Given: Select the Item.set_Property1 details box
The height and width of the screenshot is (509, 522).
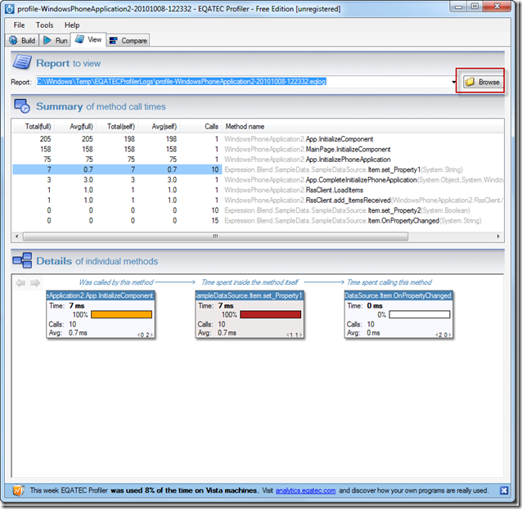Looking at the screenshot, I should coord(250,314).
